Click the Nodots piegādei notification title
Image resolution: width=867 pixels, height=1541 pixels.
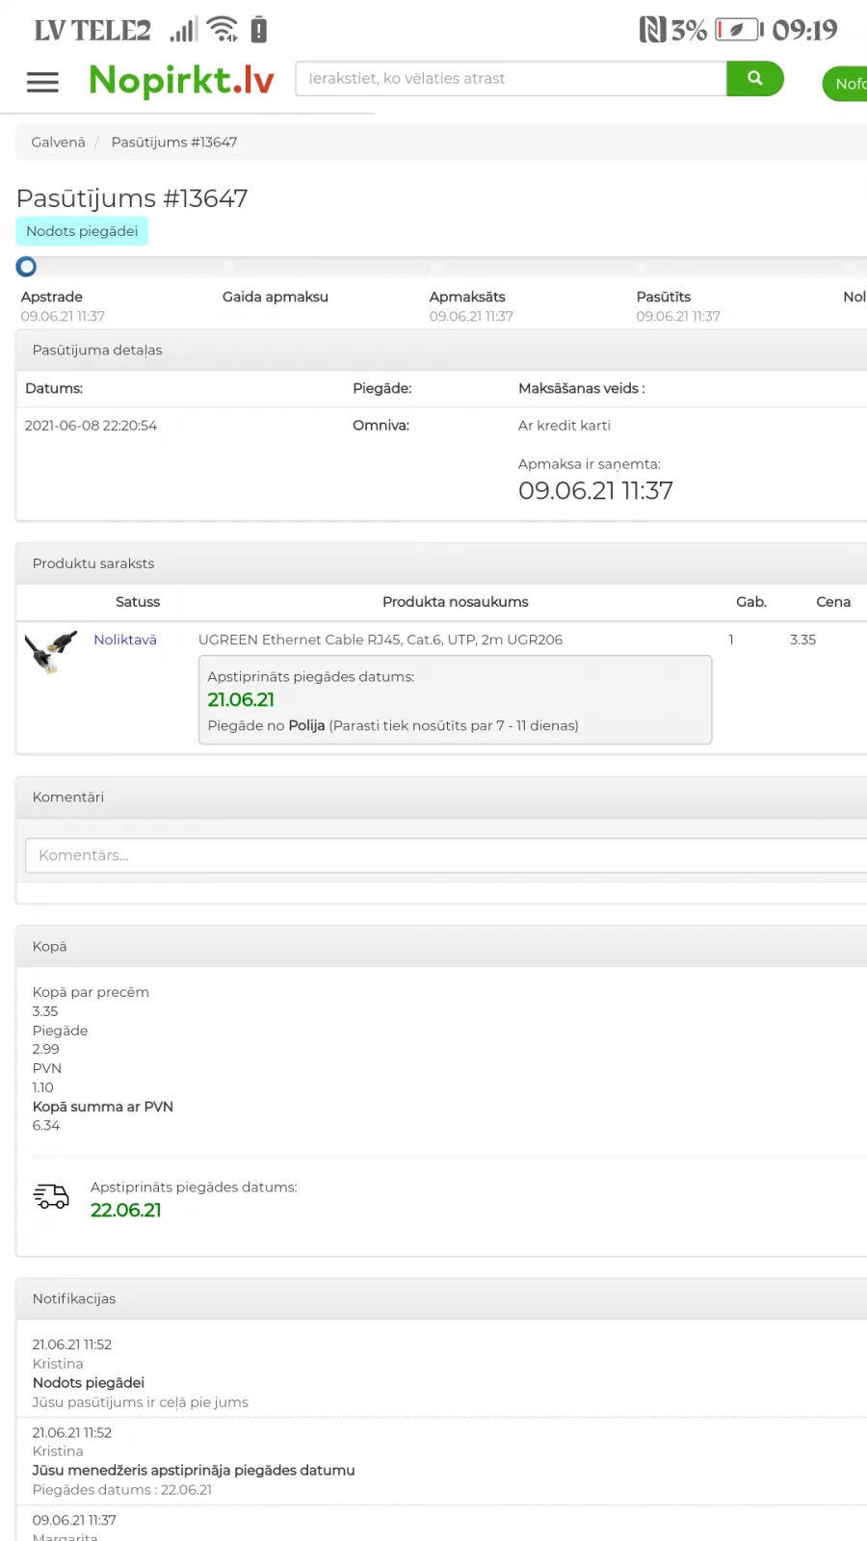click(x=89, y=1383)
